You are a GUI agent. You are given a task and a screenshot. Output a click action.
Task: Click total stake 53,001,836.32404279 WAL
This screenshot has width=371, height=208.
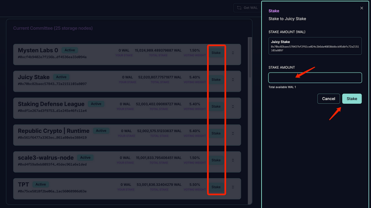point(159,185)
